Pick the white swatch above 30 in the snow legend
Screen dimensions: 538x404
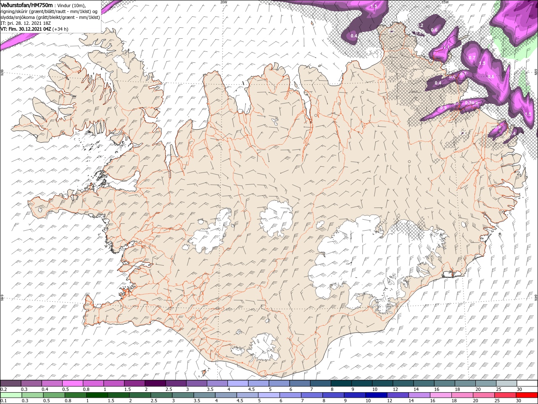527,383
